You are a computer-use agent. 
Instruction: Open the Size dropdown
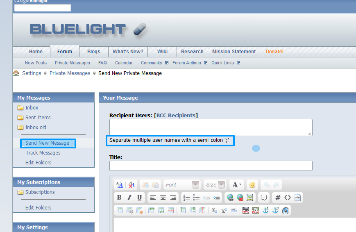[215, 185]
